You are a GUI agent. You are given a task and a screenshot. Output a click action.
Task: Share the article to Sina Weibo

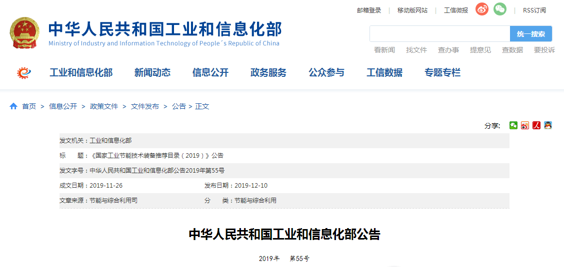pos(524,125)
